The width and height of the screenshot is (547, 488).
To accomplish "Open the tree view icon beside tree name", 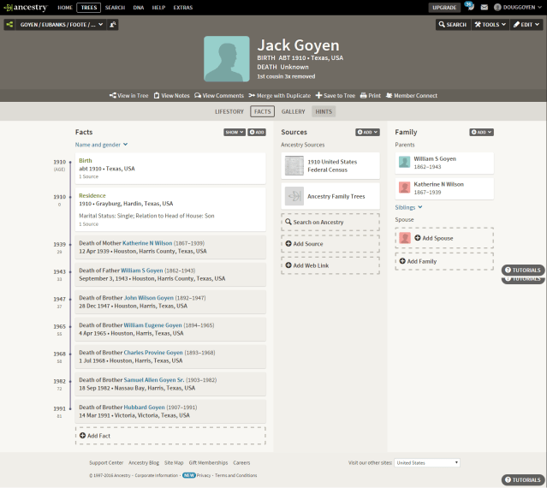I will [x=9, y=25].
